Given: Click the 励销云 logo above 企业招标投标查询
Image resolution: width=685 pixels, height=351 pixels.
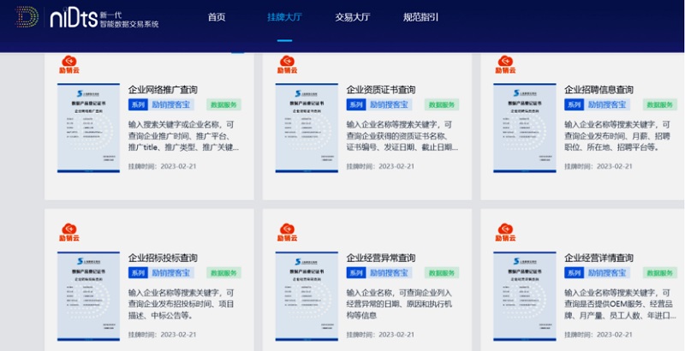Looking at the screenshot, I should (70, 232).
